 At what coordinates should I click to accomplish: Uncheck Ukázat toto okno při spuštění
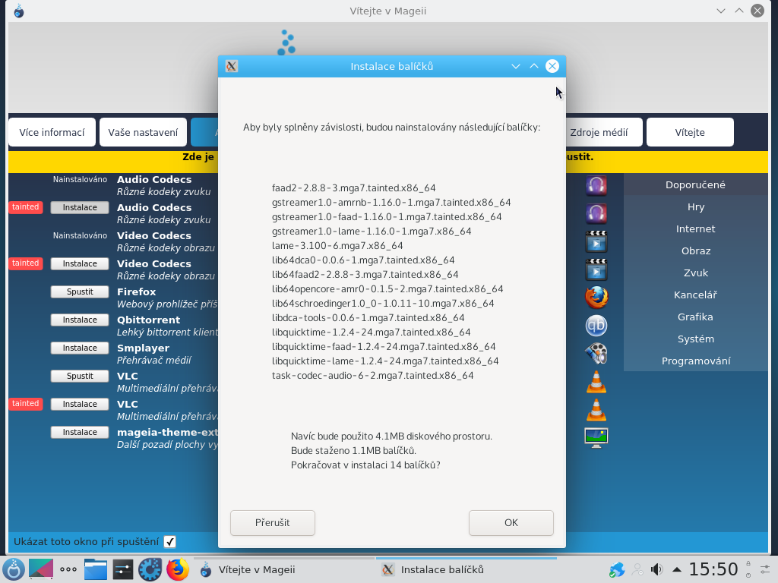(170, 541)
